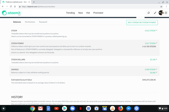Viewport: 169px width, 112px height.
Task: Open Google Docs from the shelf
Action: [48, 109]
